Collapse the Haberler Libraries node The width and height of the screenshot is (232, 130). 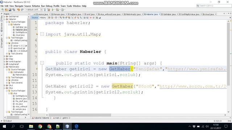pyautogui.click(x=7, y=43)
